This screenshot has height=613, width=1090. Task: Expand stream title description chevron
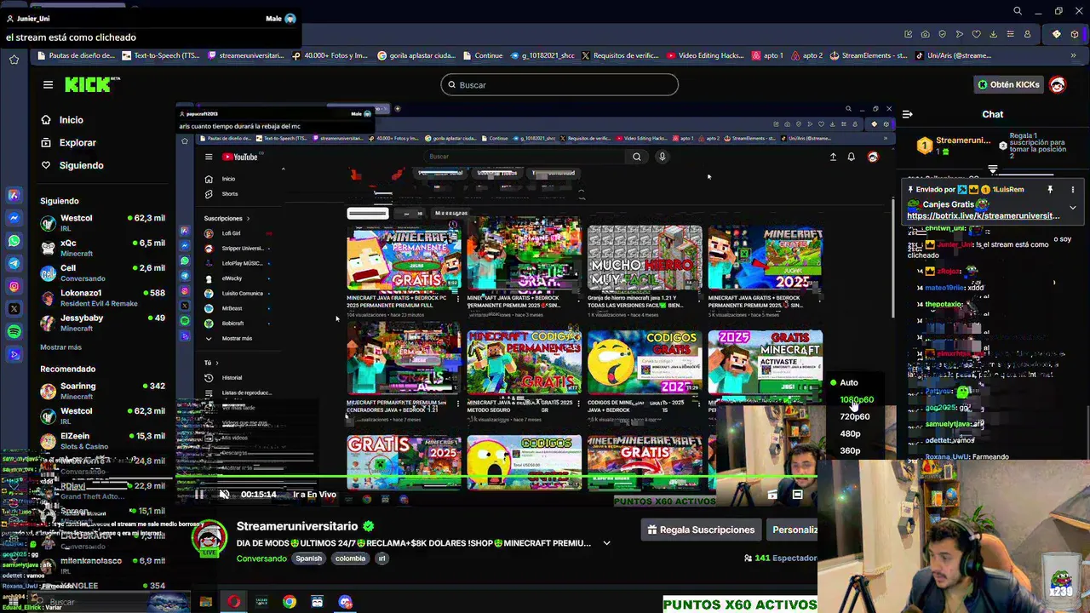pos(606,543)
